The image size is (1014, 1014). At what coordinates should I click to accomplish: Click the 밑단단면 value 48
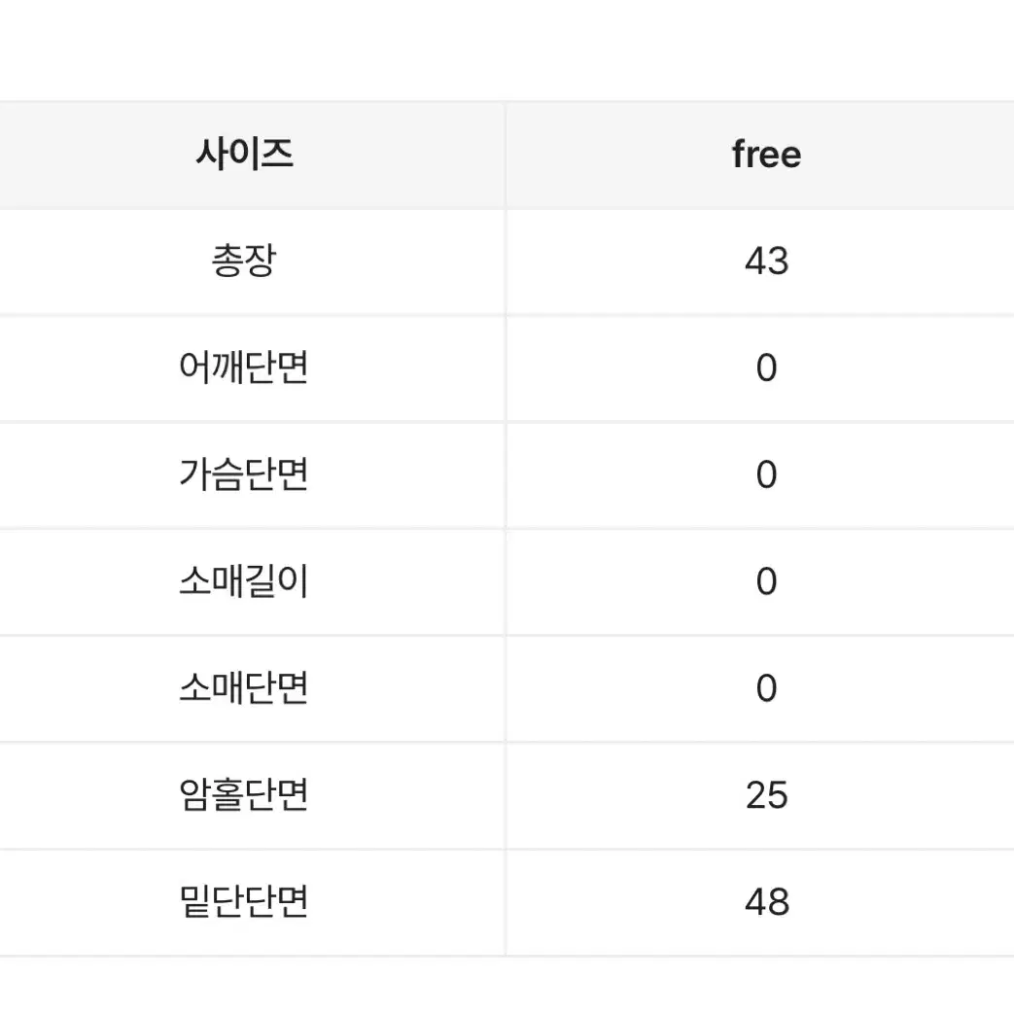click(x=766, y=902)
